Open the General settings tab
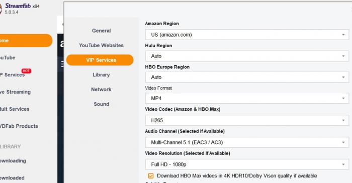Viewport: 352px width, 183px height. coord(101,31)
